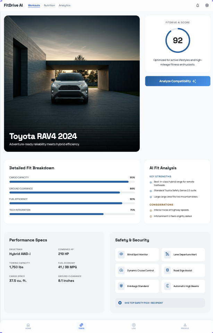The height and width of the screenshot is (333, 213).
Task: Open Profile in bottom navigation
Action: (x=185, y=326)
